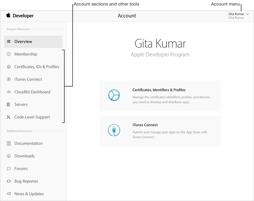Click the Additional Resources section label
The image size is (254, 201).
pos(19,131)
